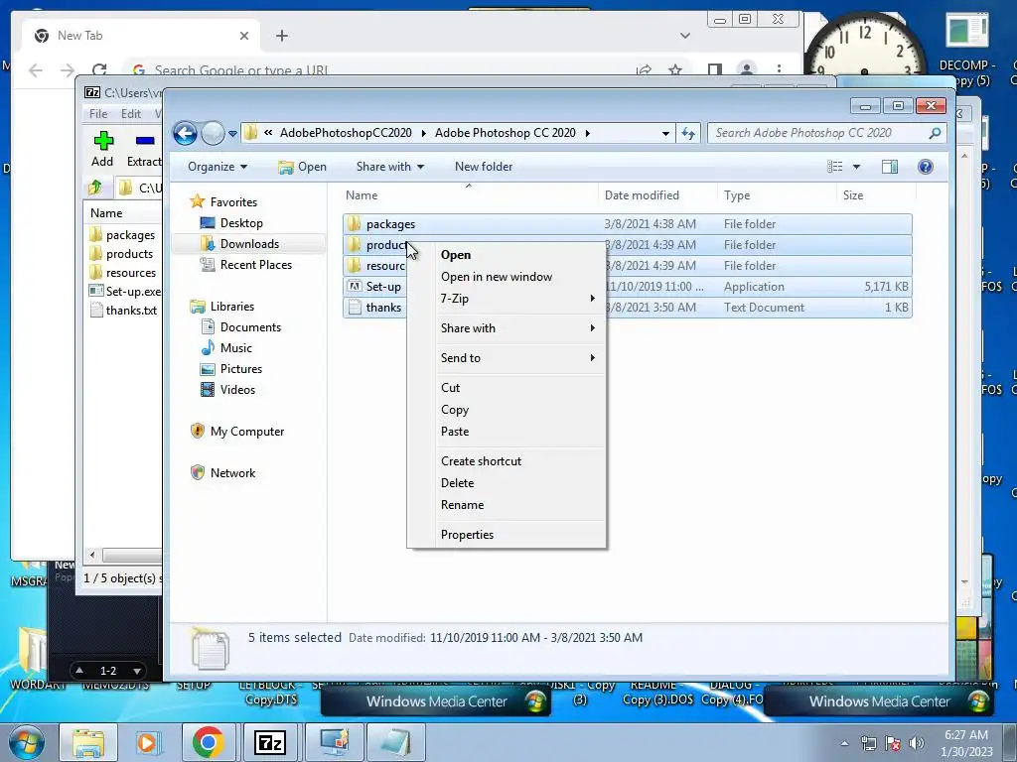This screenshot has height=762, width=1017.
Task: Open the Organize dropdown menu
Action: [218, 167]
